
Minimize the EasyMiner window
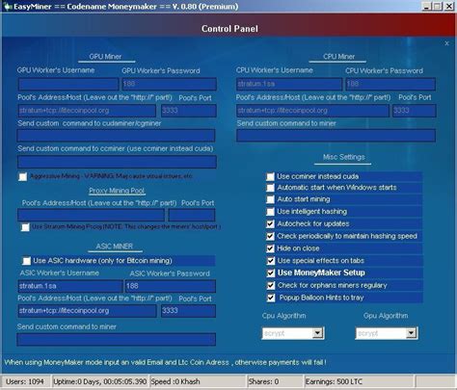[426, 7]
